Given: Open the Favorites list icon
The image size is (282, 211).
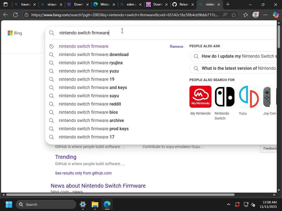Looking at the screenshot, I should pos(246,15).
